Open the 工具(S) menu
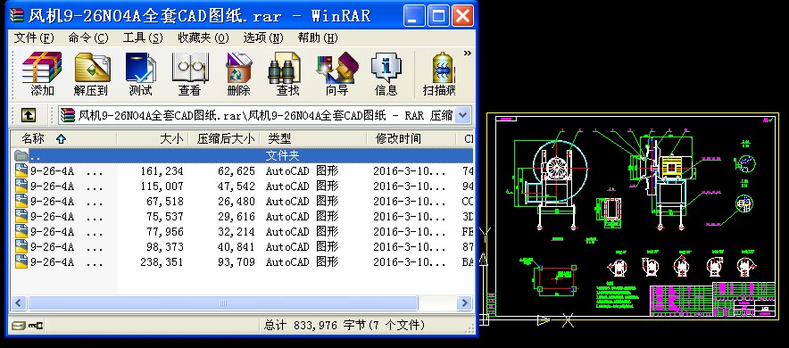789x348 pixels. click(143, 37)
